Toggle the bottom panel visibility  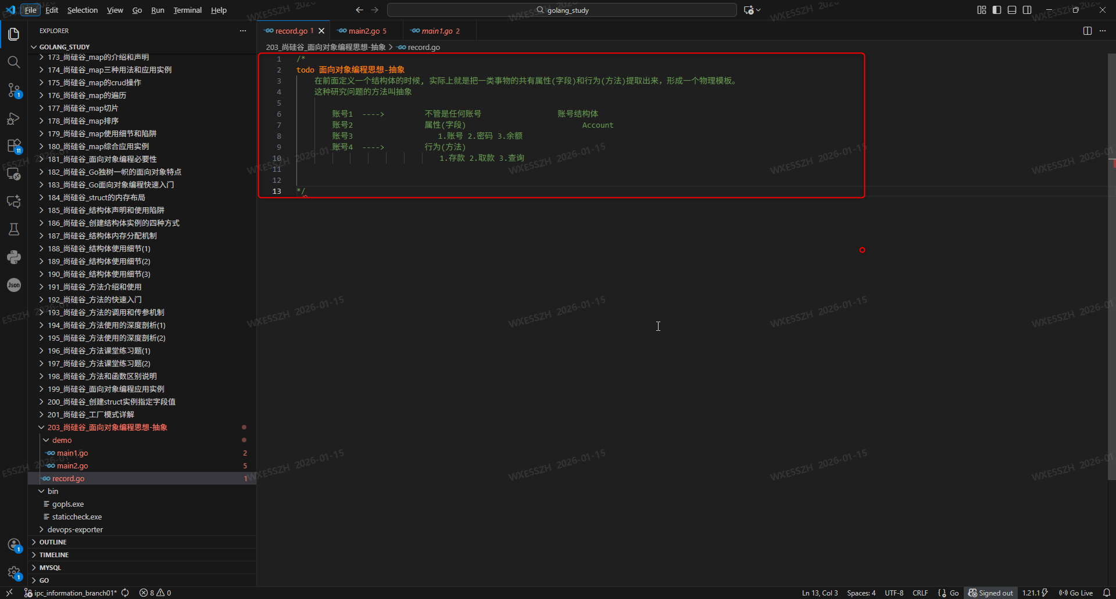tap(1012, 10)
